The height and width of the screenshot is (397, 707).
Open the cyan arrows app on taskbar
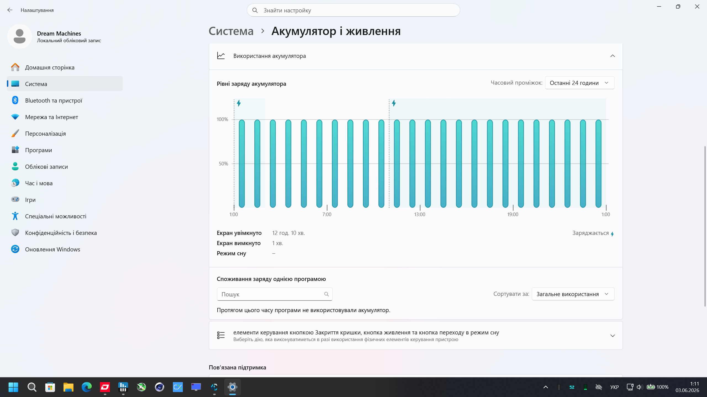coord(214,387)
